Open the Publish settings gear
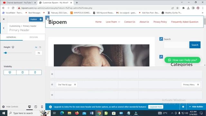 41,19
